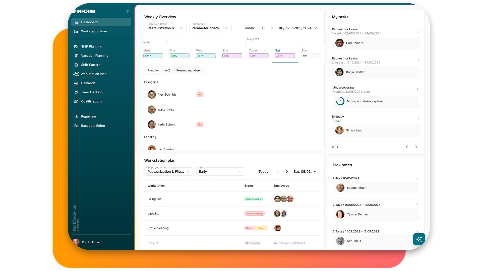Navigate forward in Weekly Overview using next arrow

272,28
